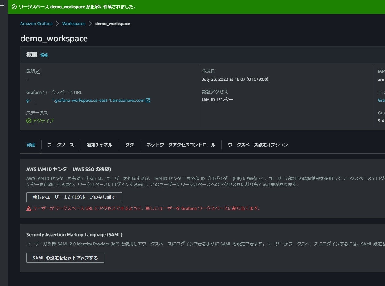Open the 情報 help link next to 概要
385x286 pixels.
[x=44, y=55]
